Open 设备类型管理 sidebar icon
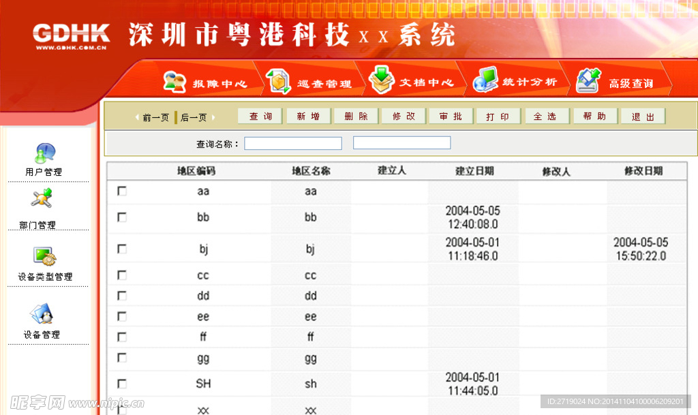Viewport: 698px width, 415px height. pos(45,256)
